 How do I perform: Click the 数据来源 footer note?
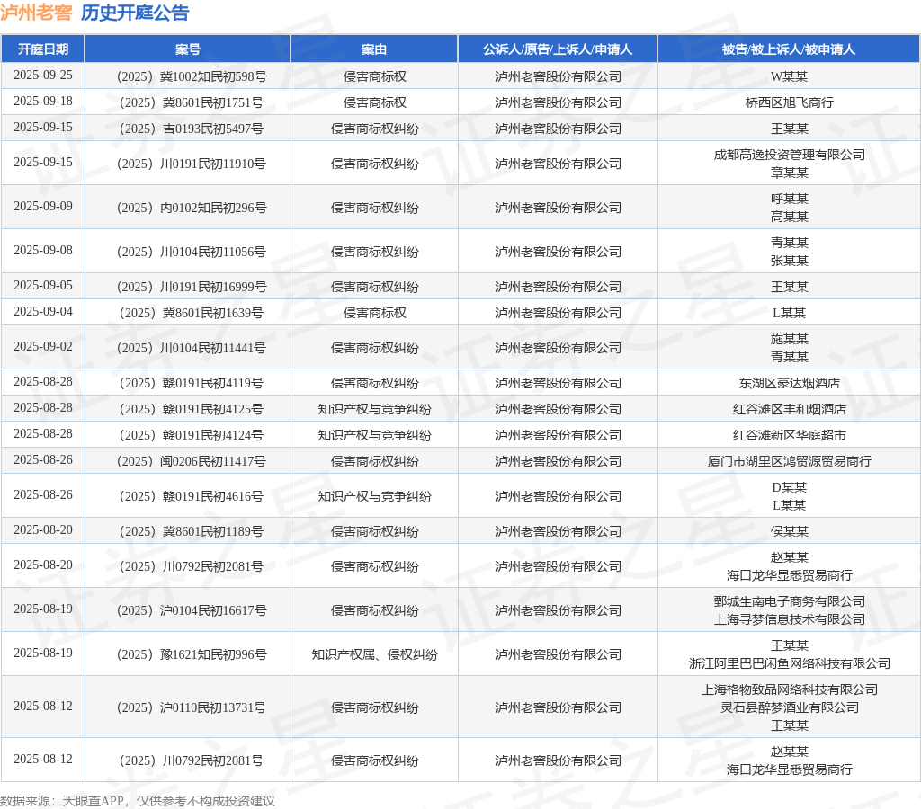tap(138, 801)
